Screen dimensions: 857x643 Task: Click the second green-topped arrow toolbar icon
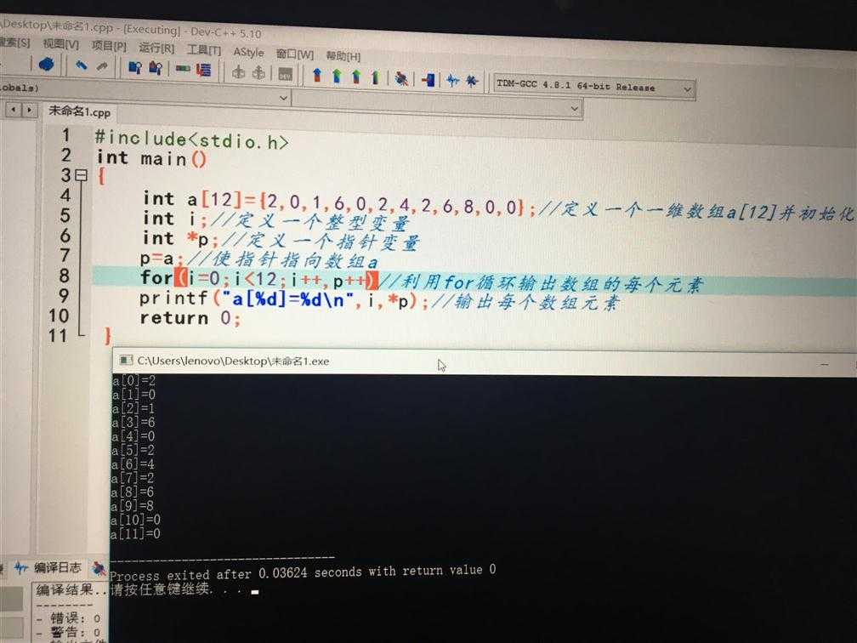356,77
